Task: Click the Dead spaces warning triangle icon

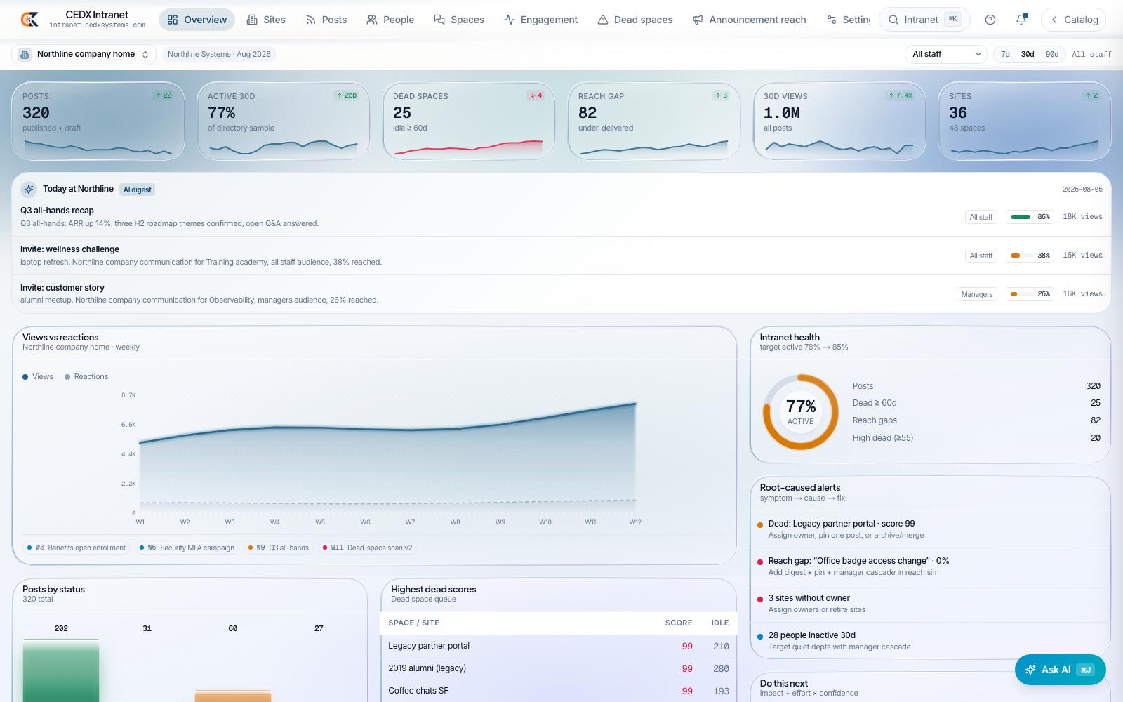Action: click(603, 20)
